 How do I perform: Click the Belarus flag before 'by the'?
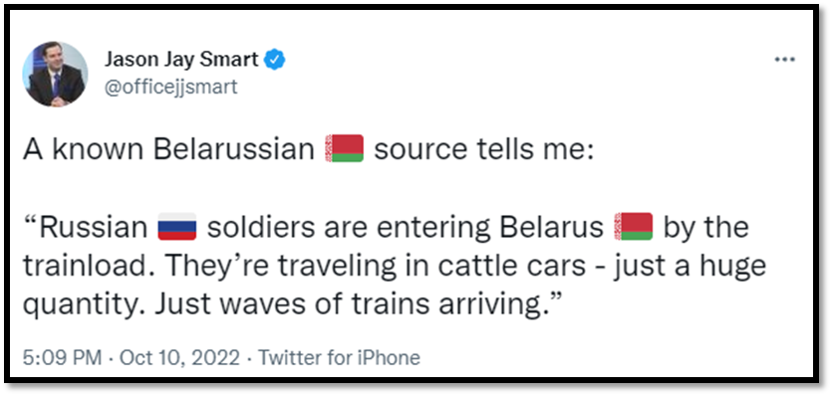tap(633, 227)
